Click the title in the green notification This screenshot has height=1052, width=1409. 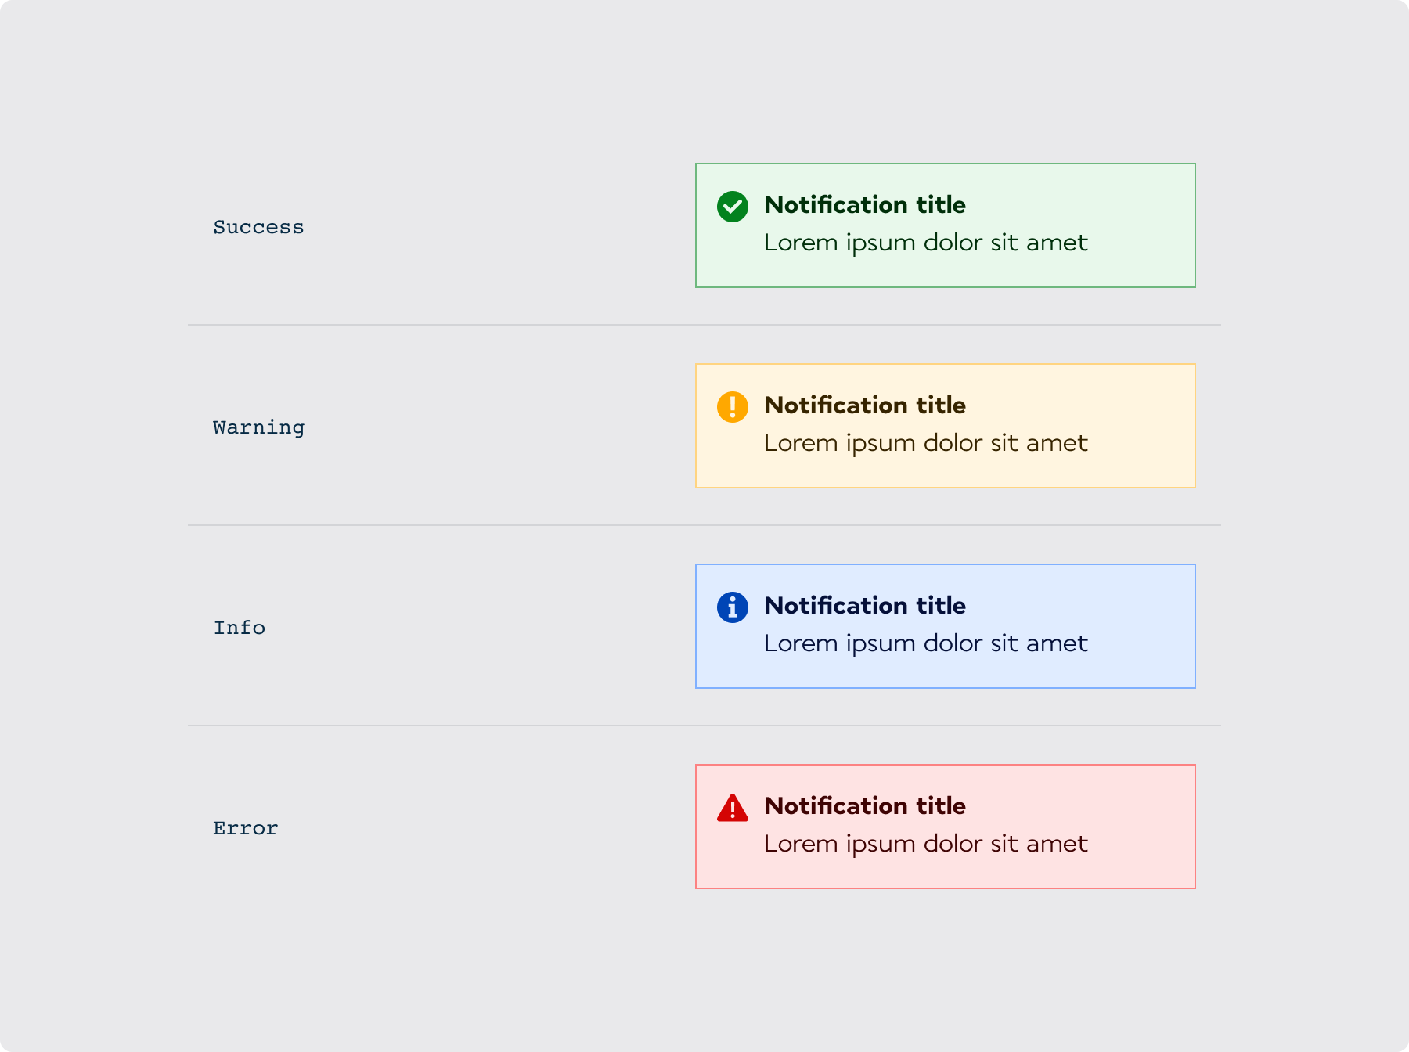865,205
